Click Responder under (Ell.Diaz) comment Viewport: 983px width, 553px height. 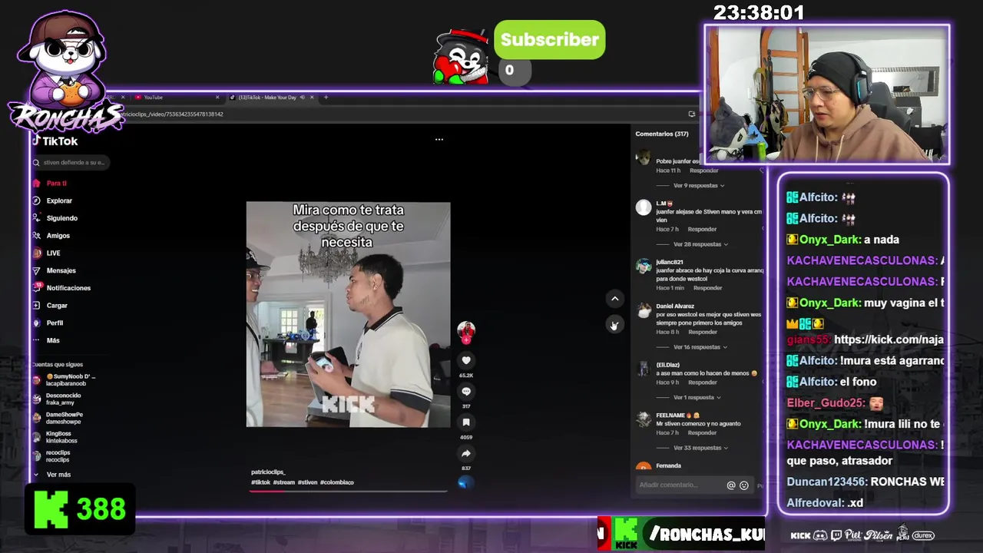tap(702, 382)
